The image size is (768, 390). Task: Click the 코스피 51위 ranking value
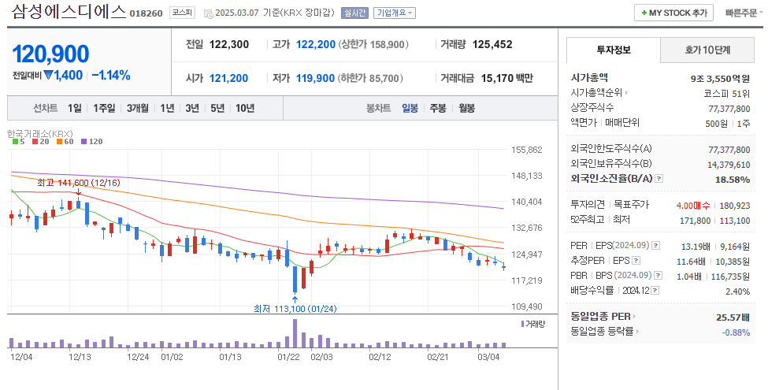(726, 94)
